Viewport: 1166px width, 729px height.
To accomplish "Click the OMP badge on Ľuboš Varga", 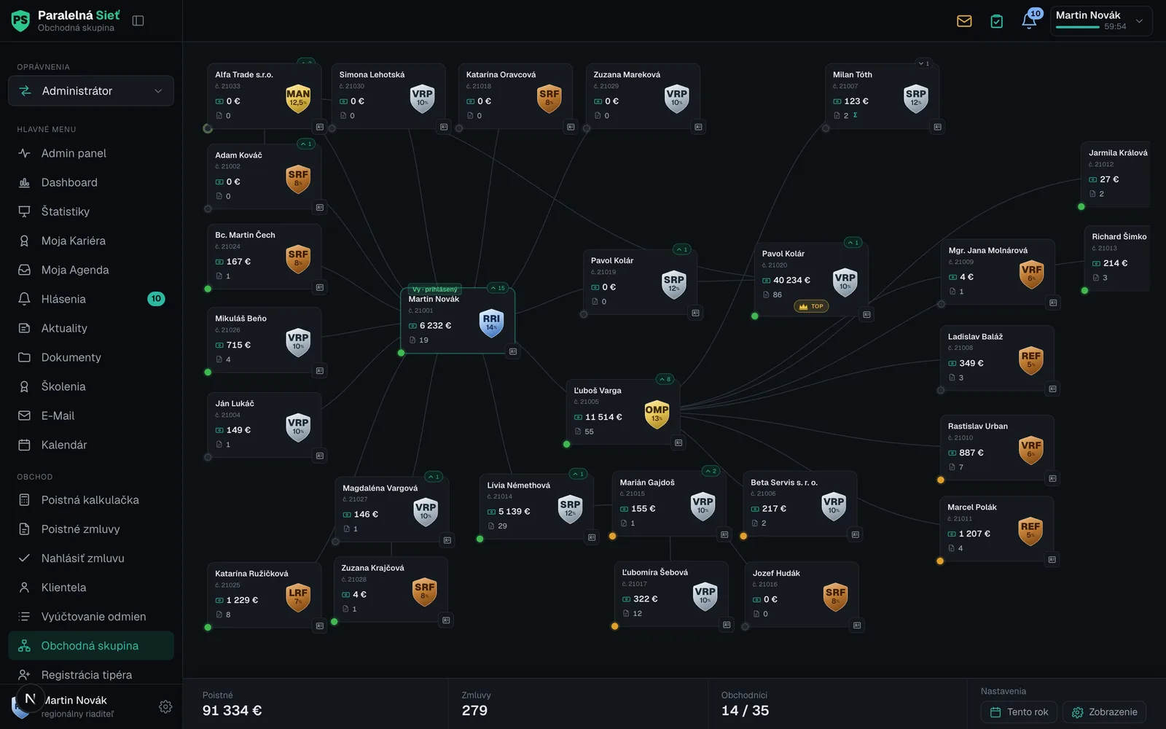I will pos(657,413).
